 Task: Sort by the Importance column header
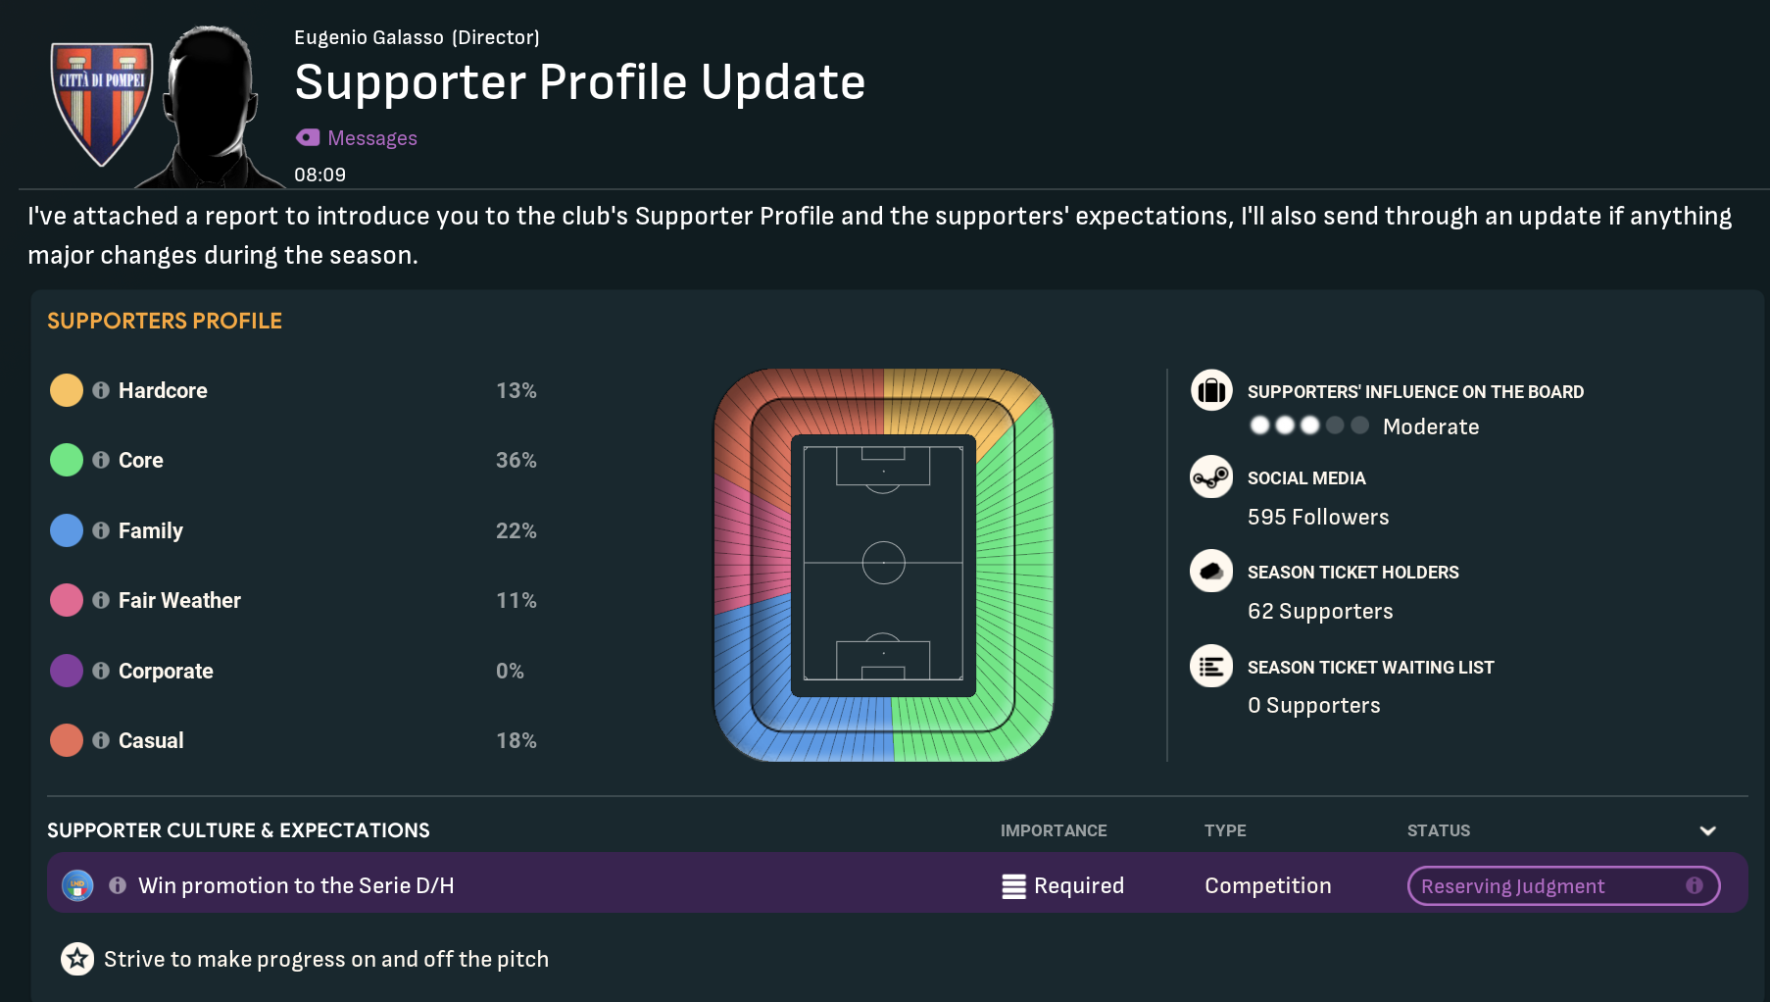coord(1053,830)
